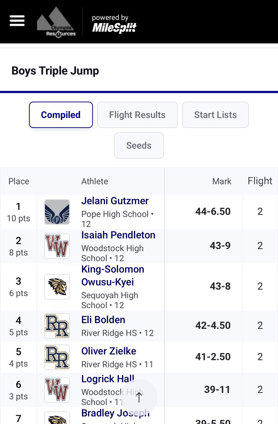Open King-Solomon Owusu-Kyei athlete link
278x424 pixels.
113,276
